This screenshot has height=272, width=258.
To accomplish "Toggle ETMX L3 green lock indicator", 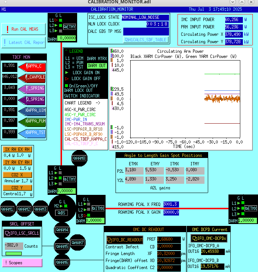I will click(243, 214).
